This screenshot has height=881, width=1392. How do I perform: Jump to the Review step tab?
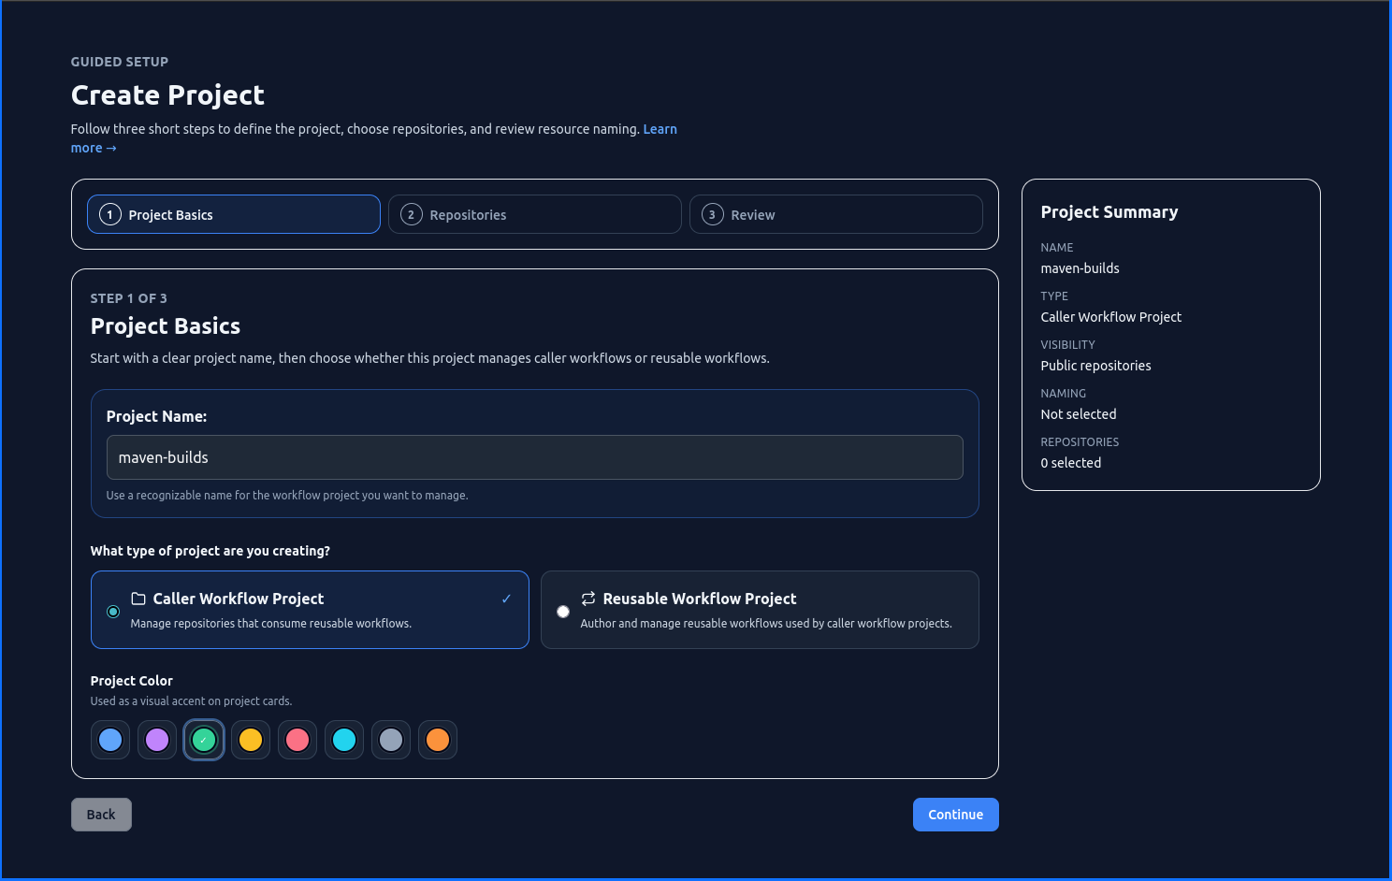(836, 214)
